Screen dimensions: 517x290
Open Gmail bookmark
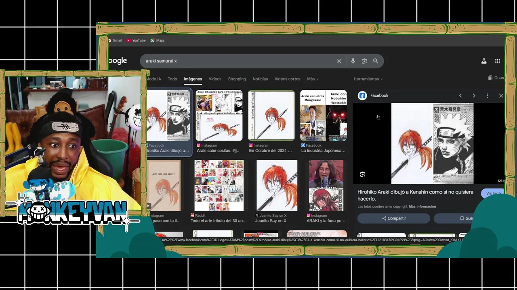tap(115, 40)
